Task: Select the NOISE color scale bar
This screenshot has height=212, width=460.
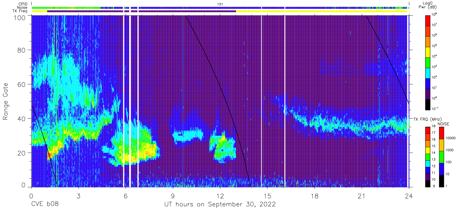Action: [441, 157]
